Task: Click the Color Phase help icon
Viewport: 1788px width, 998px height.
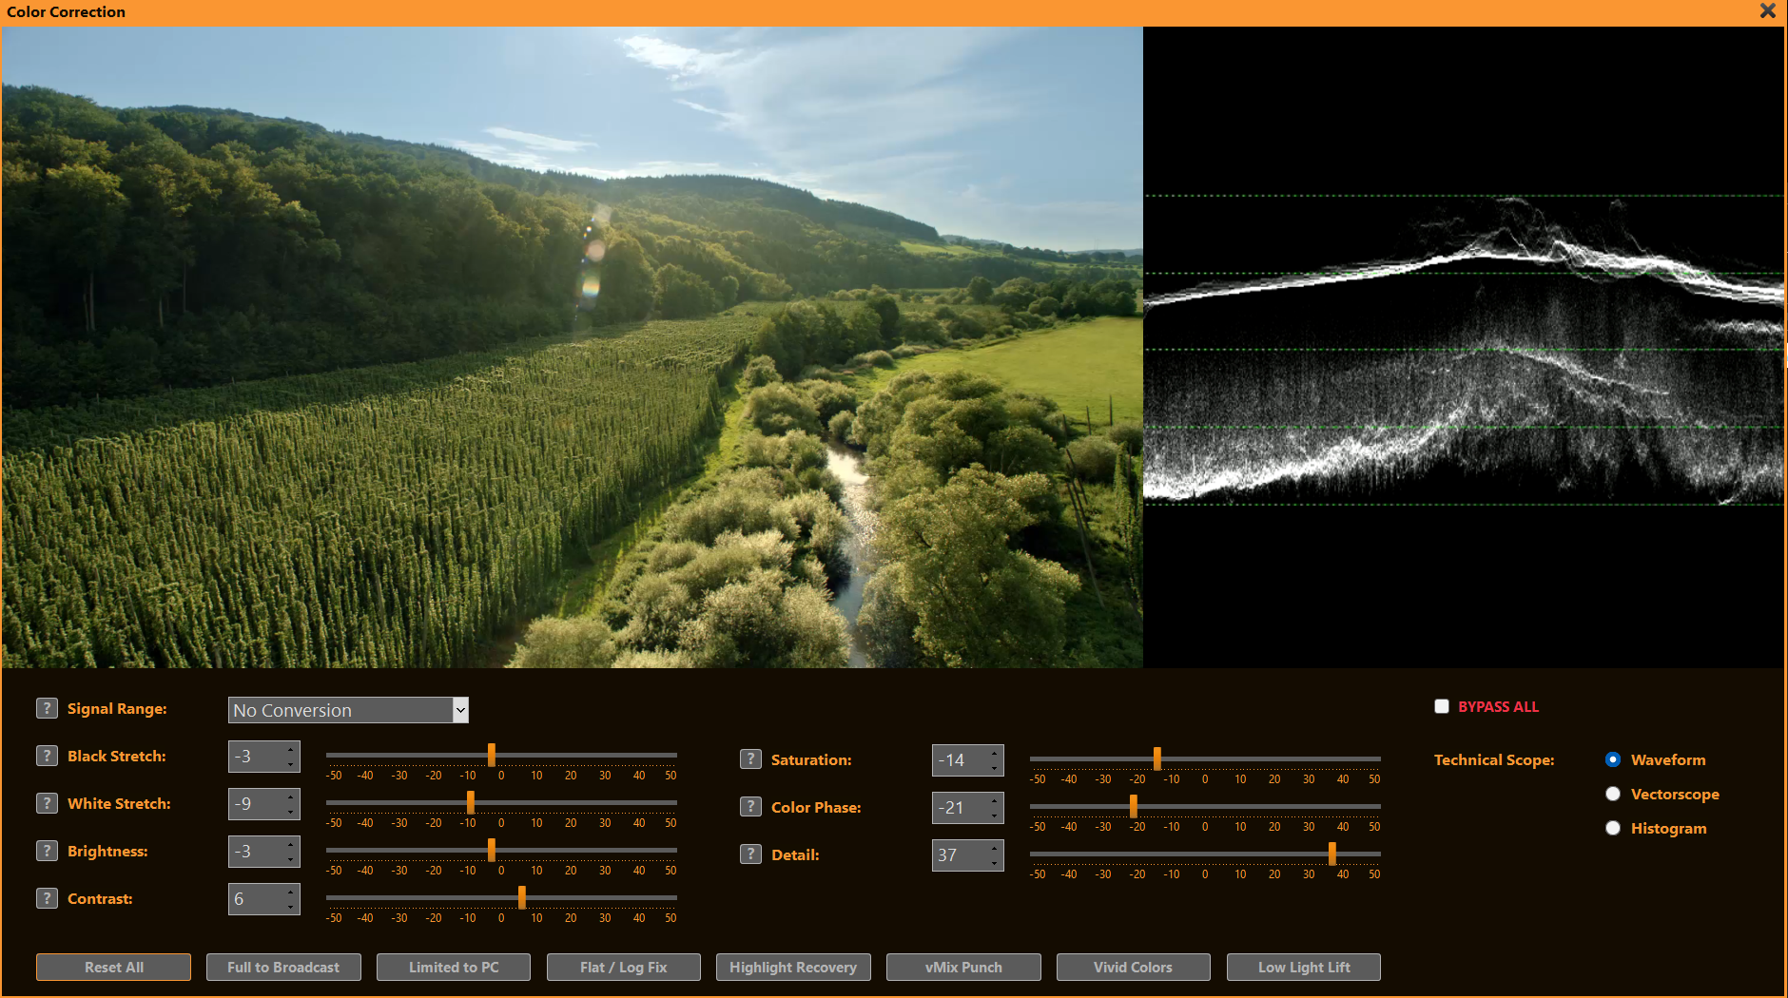Action: coord(750,807)
